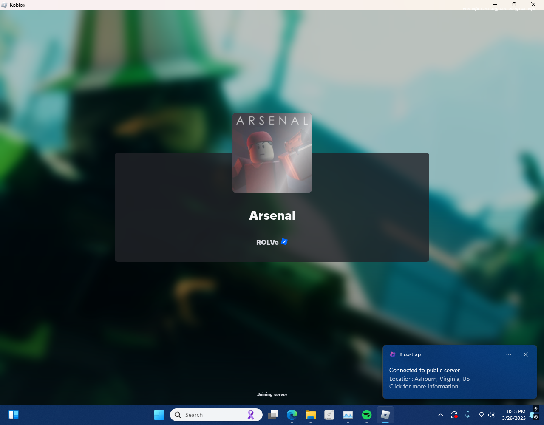The width and height of the screenshot is (544, 425).
Task: Open the clock showing 8:43 PM
Action: pyautogui.click(x=514, y=415)
